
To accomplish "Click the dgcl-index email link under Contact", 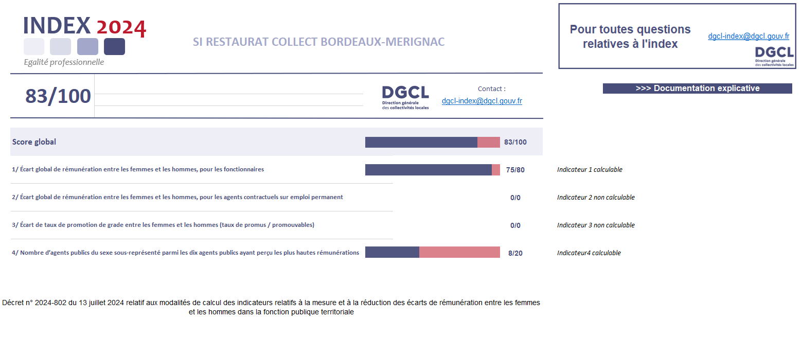I will coord(482,101).
